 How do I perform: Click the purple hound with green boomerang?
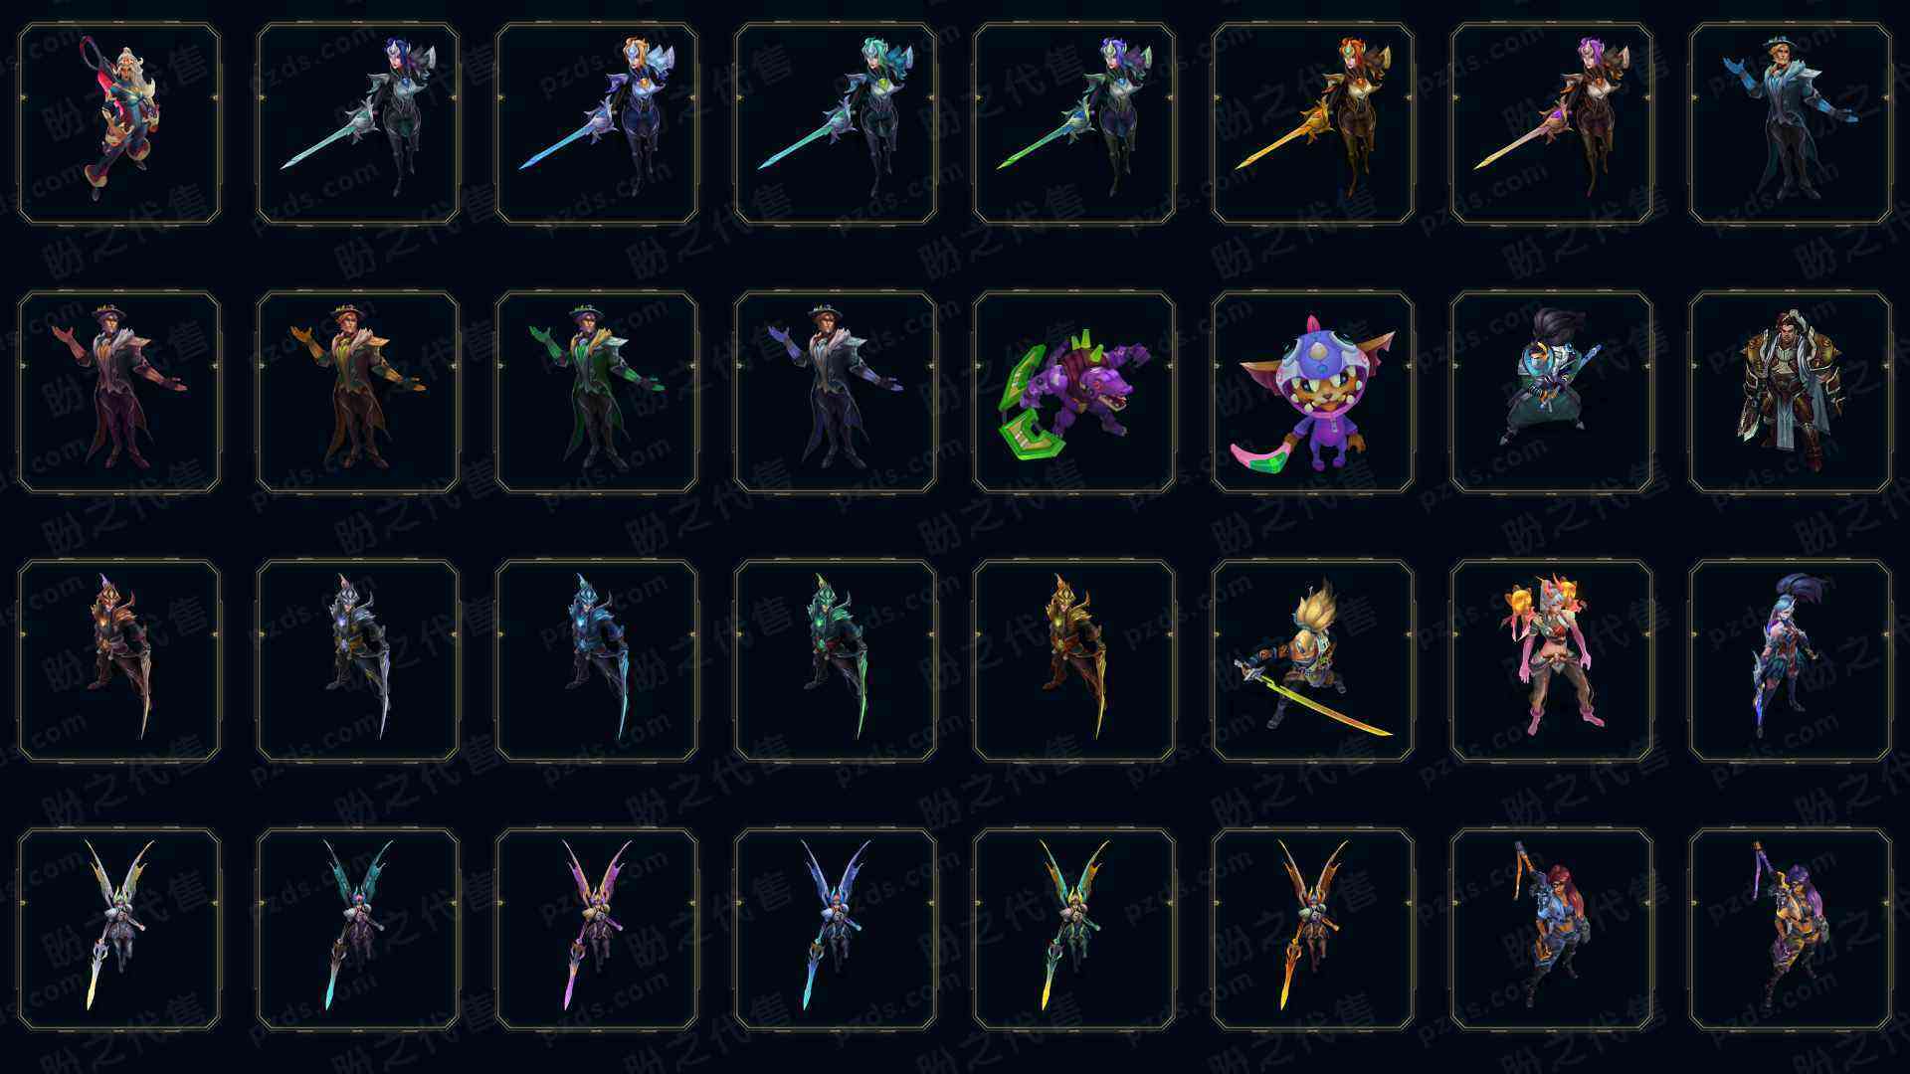(1074, 392)
